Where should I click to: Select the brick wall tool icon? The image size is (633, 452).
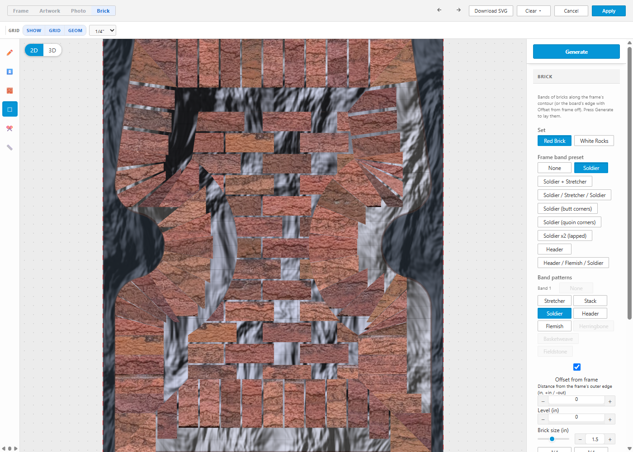click(9, 90)
